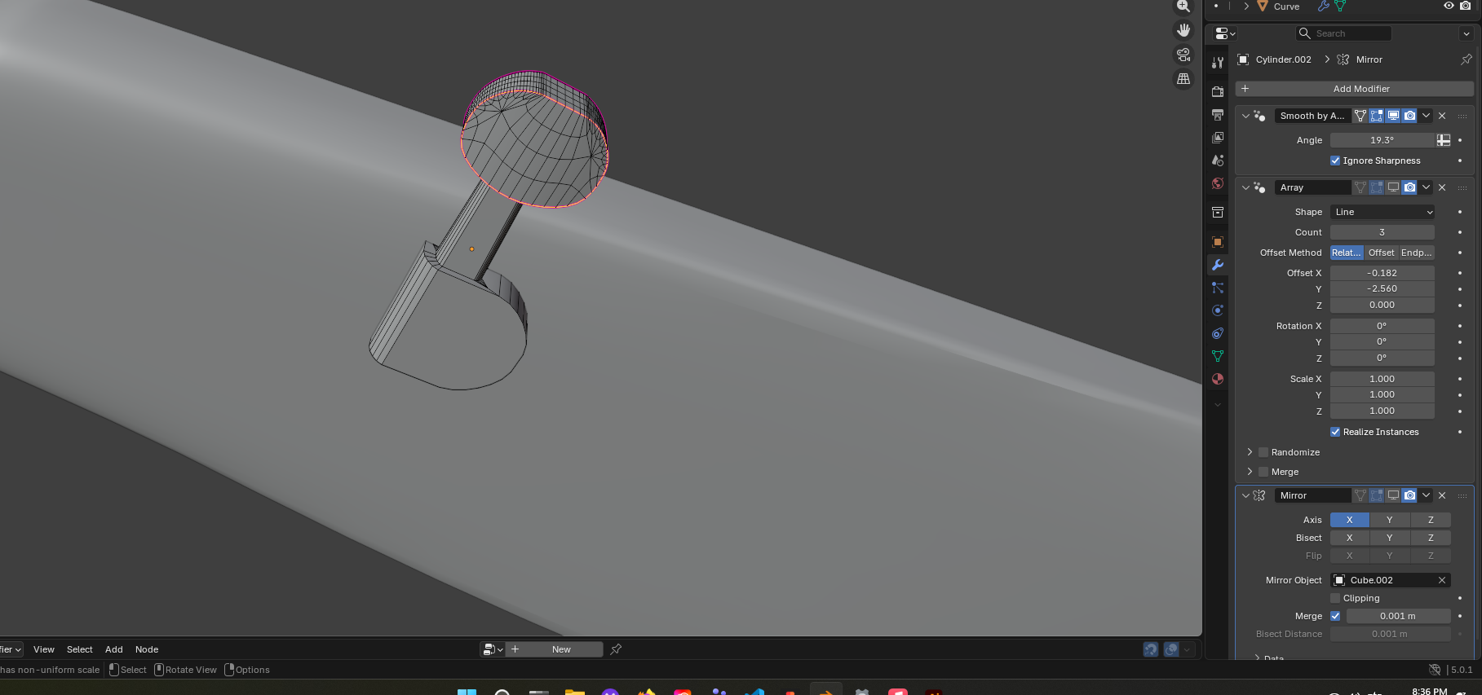Expand the Curve item in outliner

[1246, 6]
